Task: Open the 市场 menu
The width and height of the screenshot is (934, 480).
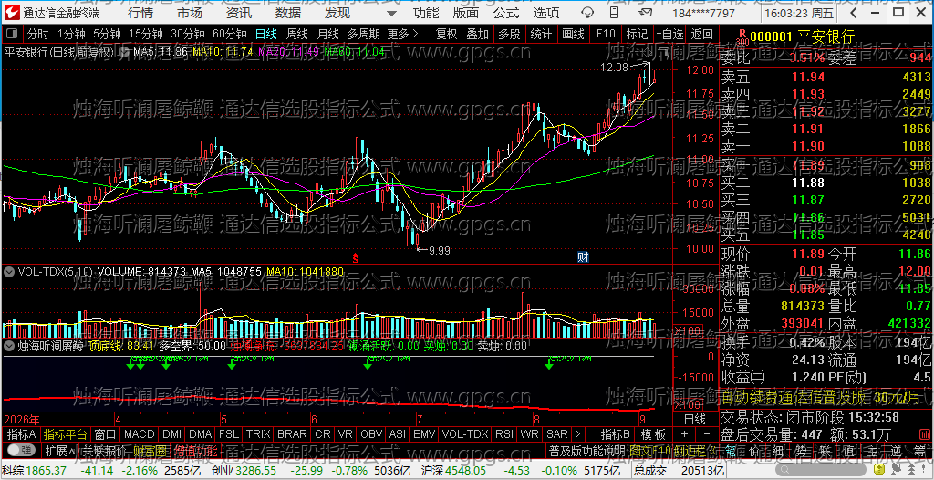Action: [190, 13]
